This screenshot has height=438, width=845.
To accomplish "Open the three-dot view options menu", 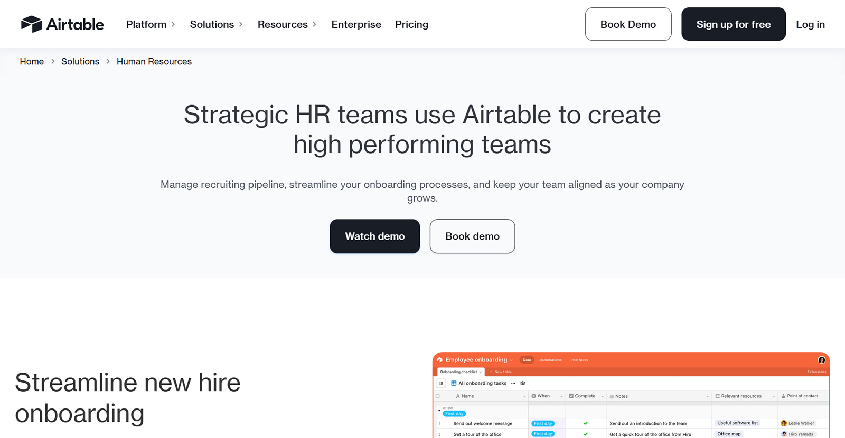I will point(513,383).
